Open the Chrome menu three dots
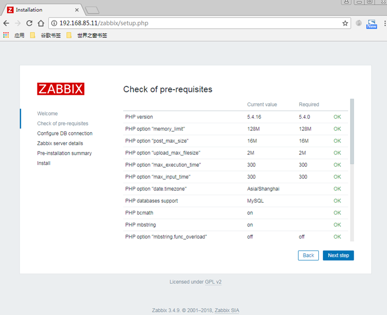Viewport: 387px width, 315px height. pyautogui.click(x=384, y=23)
